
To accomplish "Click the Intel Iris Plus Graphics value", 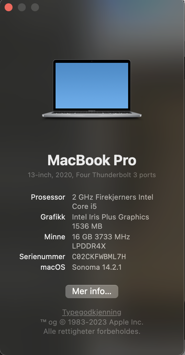I will [110, 217].
